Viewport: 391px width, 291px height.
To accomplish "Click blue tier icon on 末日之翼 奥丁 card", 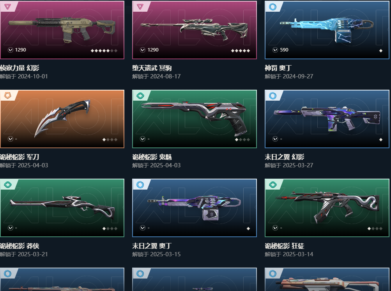I will click(140, 185).
